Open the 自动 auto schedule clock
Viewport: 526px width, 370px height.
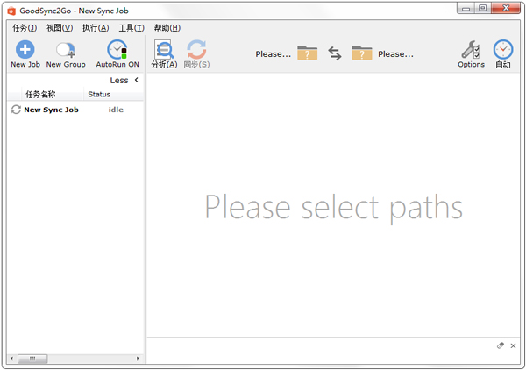click(503, 54)
